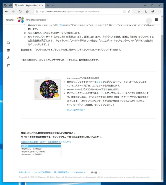The image size is (166, 185).
Task: Open the gift offers sidebar icon
Action: 8,50
